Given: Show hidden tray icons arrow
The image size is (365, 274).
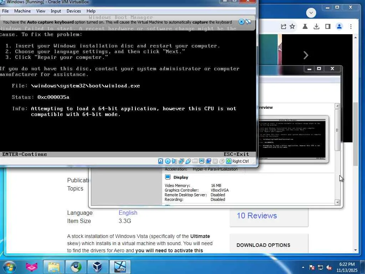Looking at the screenshot, I should (x=303, y=267).
